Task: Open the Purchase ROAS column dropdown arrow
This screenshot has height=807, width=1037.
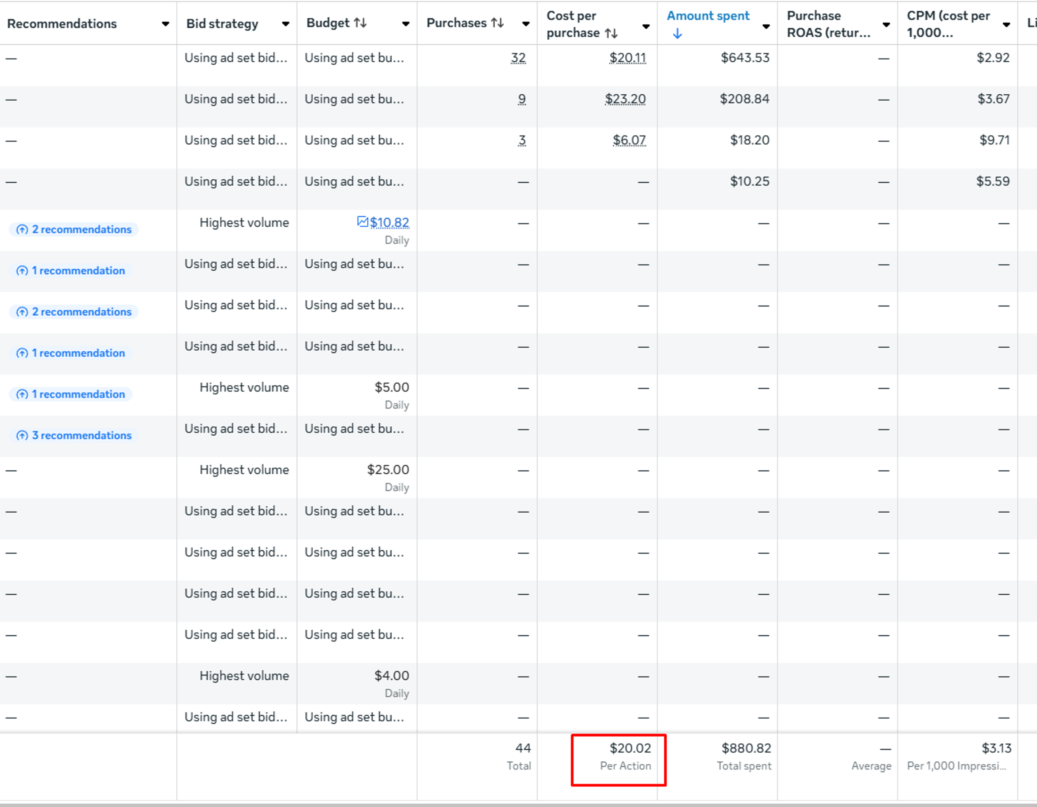Action: [886, 24]
